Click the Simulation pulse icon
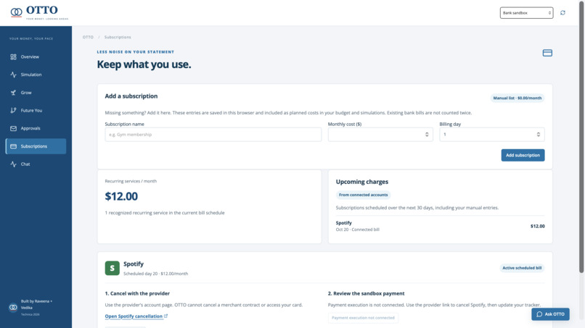Viewport: 585px width, 328px height. [14, 75]
